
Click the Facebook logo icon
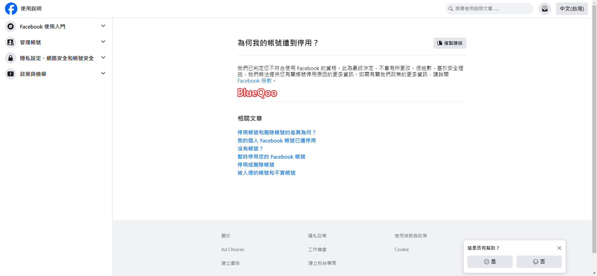pyautogui.click(x=11, y=9)
